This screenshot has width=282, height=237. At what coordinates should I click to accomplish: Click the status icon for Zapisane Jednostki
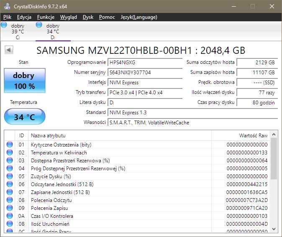coord(10,192)
